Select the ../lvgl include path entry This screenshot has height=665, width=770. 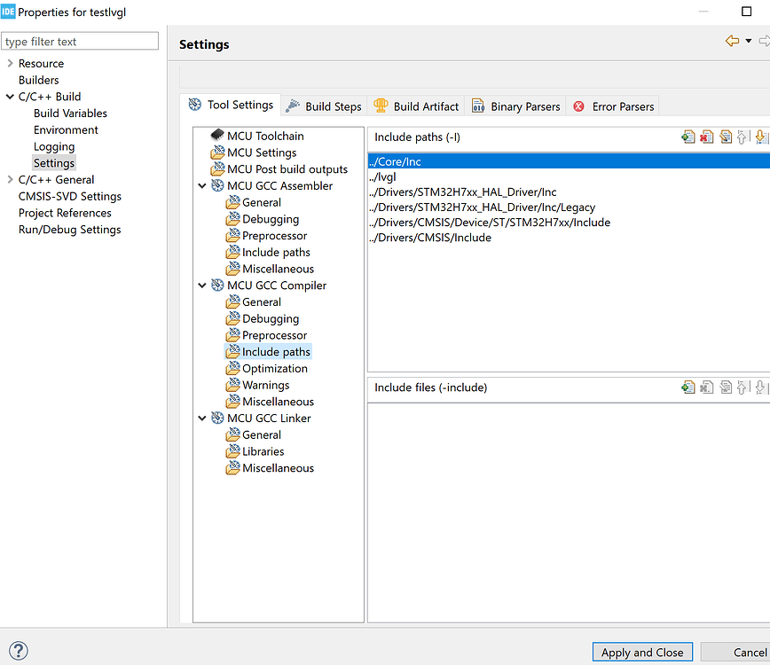383,176
